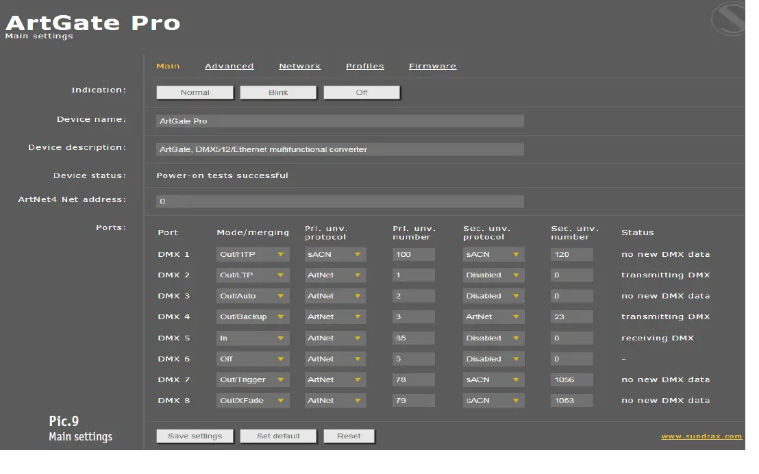Set indication mode to Normal
Viewport: 759px width, 474px height.
coord(195,92)
